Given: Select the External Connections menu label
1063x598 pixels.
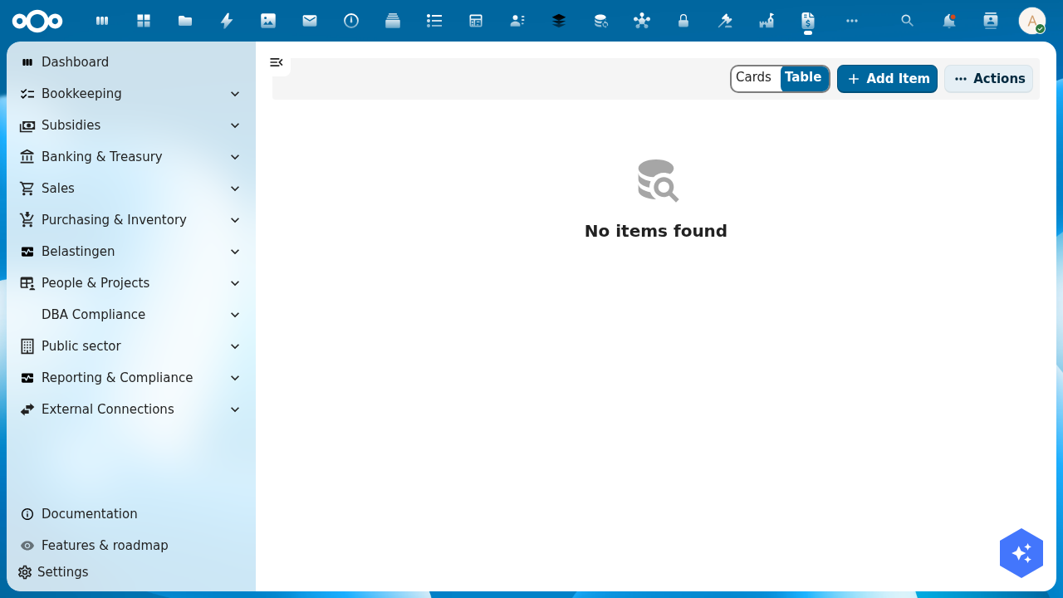Looking at the screenshot, I should (x=108, y=409).
